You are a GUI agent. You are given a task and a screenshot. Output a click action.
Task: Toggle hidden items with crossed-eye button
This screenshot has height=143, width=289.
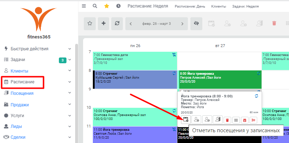coord(196,24)
